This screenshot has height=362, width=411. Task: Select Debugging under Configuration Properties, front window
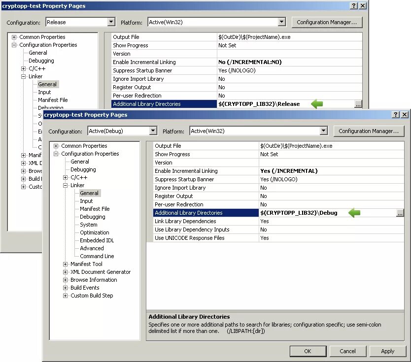[x=83, y=169]
